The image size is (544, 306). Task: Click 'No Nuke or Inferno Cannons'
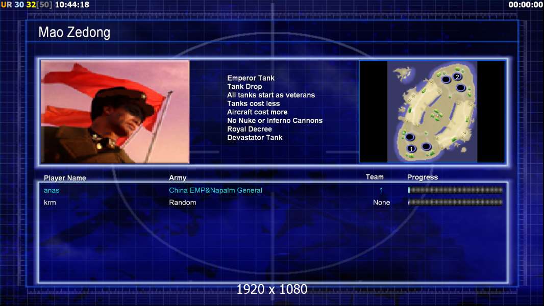coord(275,120)
